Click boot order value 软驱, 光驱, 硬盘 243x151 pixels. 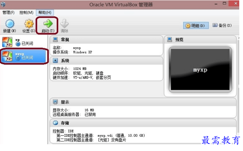(x=88, y=73)
